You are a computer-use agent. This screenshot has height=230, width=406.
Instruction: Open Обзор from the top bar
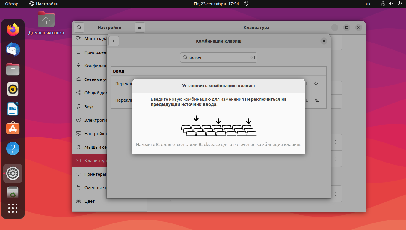(x=11, y=4)
